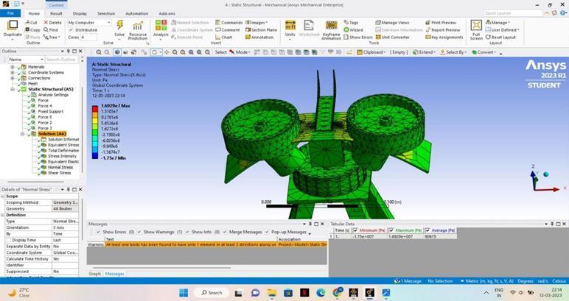
Task: Toggle Show Info checkbox
Action: tap(187, 232)
